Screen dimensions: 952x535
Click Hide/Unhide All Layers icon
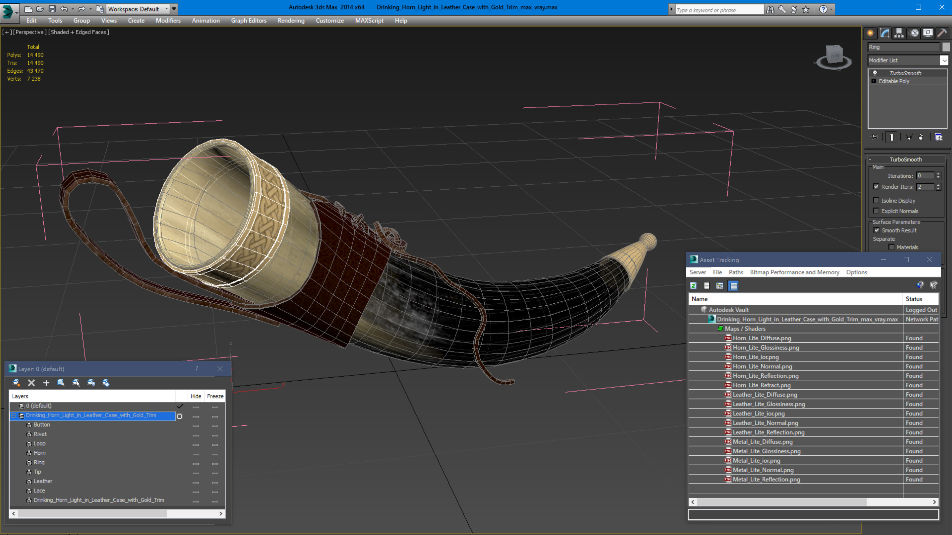(91, 383)
